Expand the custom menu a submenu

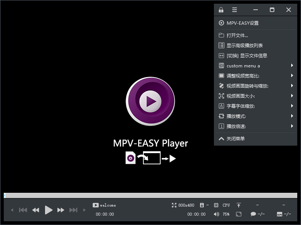click(x=242, y=66)
